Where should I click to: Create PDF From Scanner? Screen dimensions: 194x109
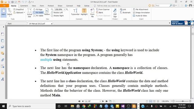coord(103,9)
